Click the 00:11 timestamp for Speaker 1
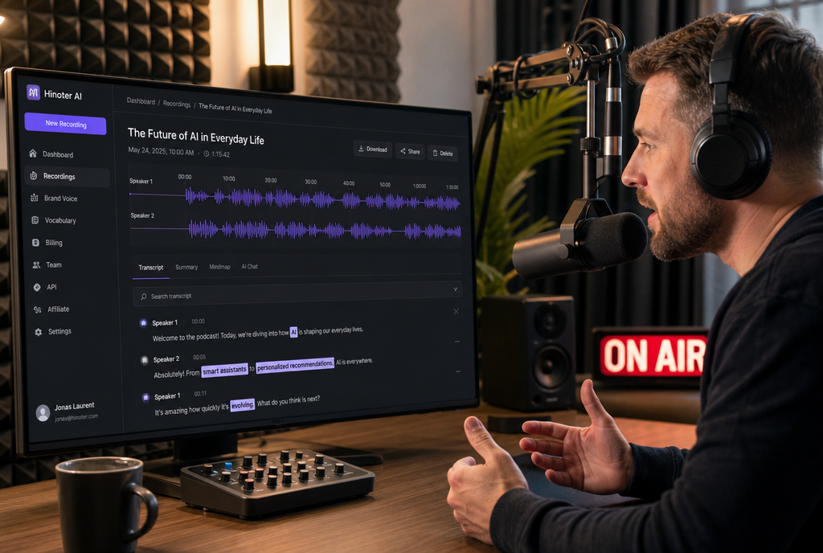The height and width of the screenshot is (553, 823). [200, 394]
